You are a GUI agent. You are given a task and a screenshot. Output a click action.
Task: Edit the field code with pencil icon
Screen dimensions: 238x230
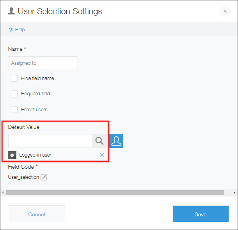(44, 177)
